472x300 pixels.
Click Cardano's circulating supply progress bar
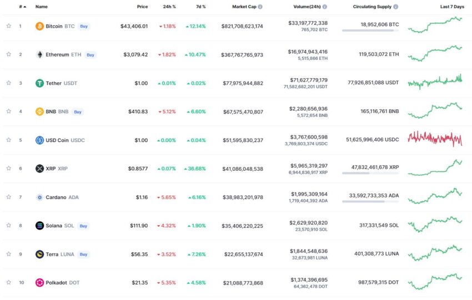(x=370, y=201)
